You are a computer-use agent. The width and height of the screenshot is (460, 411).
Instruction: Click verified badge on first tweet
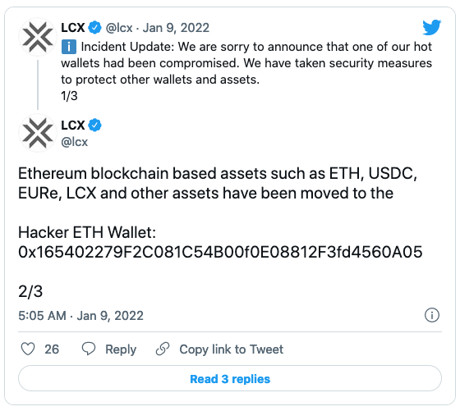pos(94,28)
